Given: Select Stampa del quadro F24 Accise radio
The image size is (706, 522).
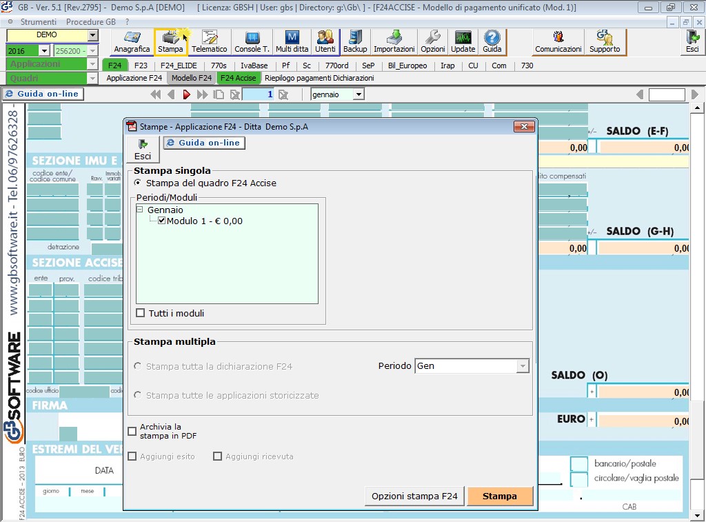Looking at the screenshot, I should (138, 183).
